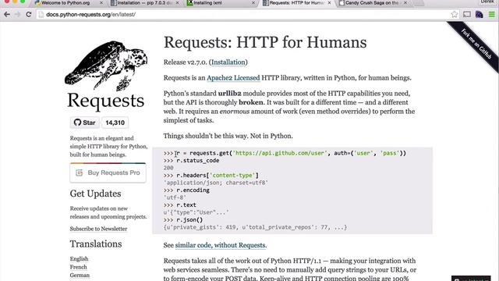This screenshot has width=499, height=281.
Task: Click the r.status_code code line
Action: [191, 161]
